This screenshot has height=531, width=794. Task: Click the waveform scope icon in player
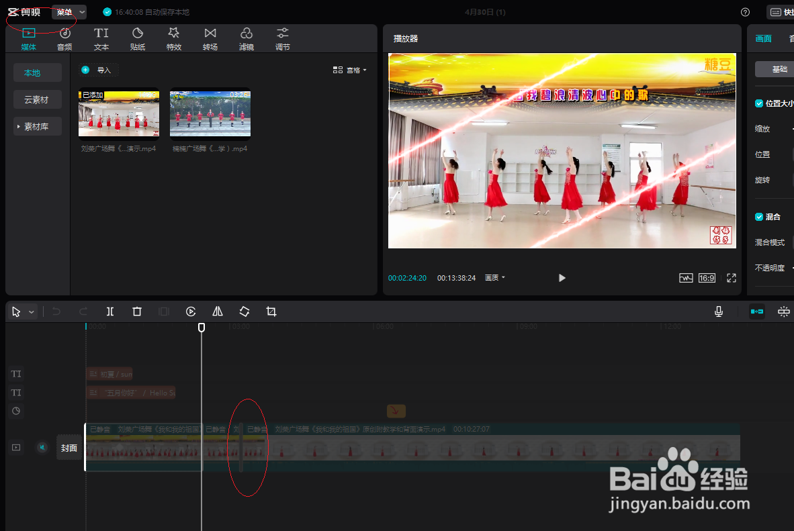tap(686, 278)
